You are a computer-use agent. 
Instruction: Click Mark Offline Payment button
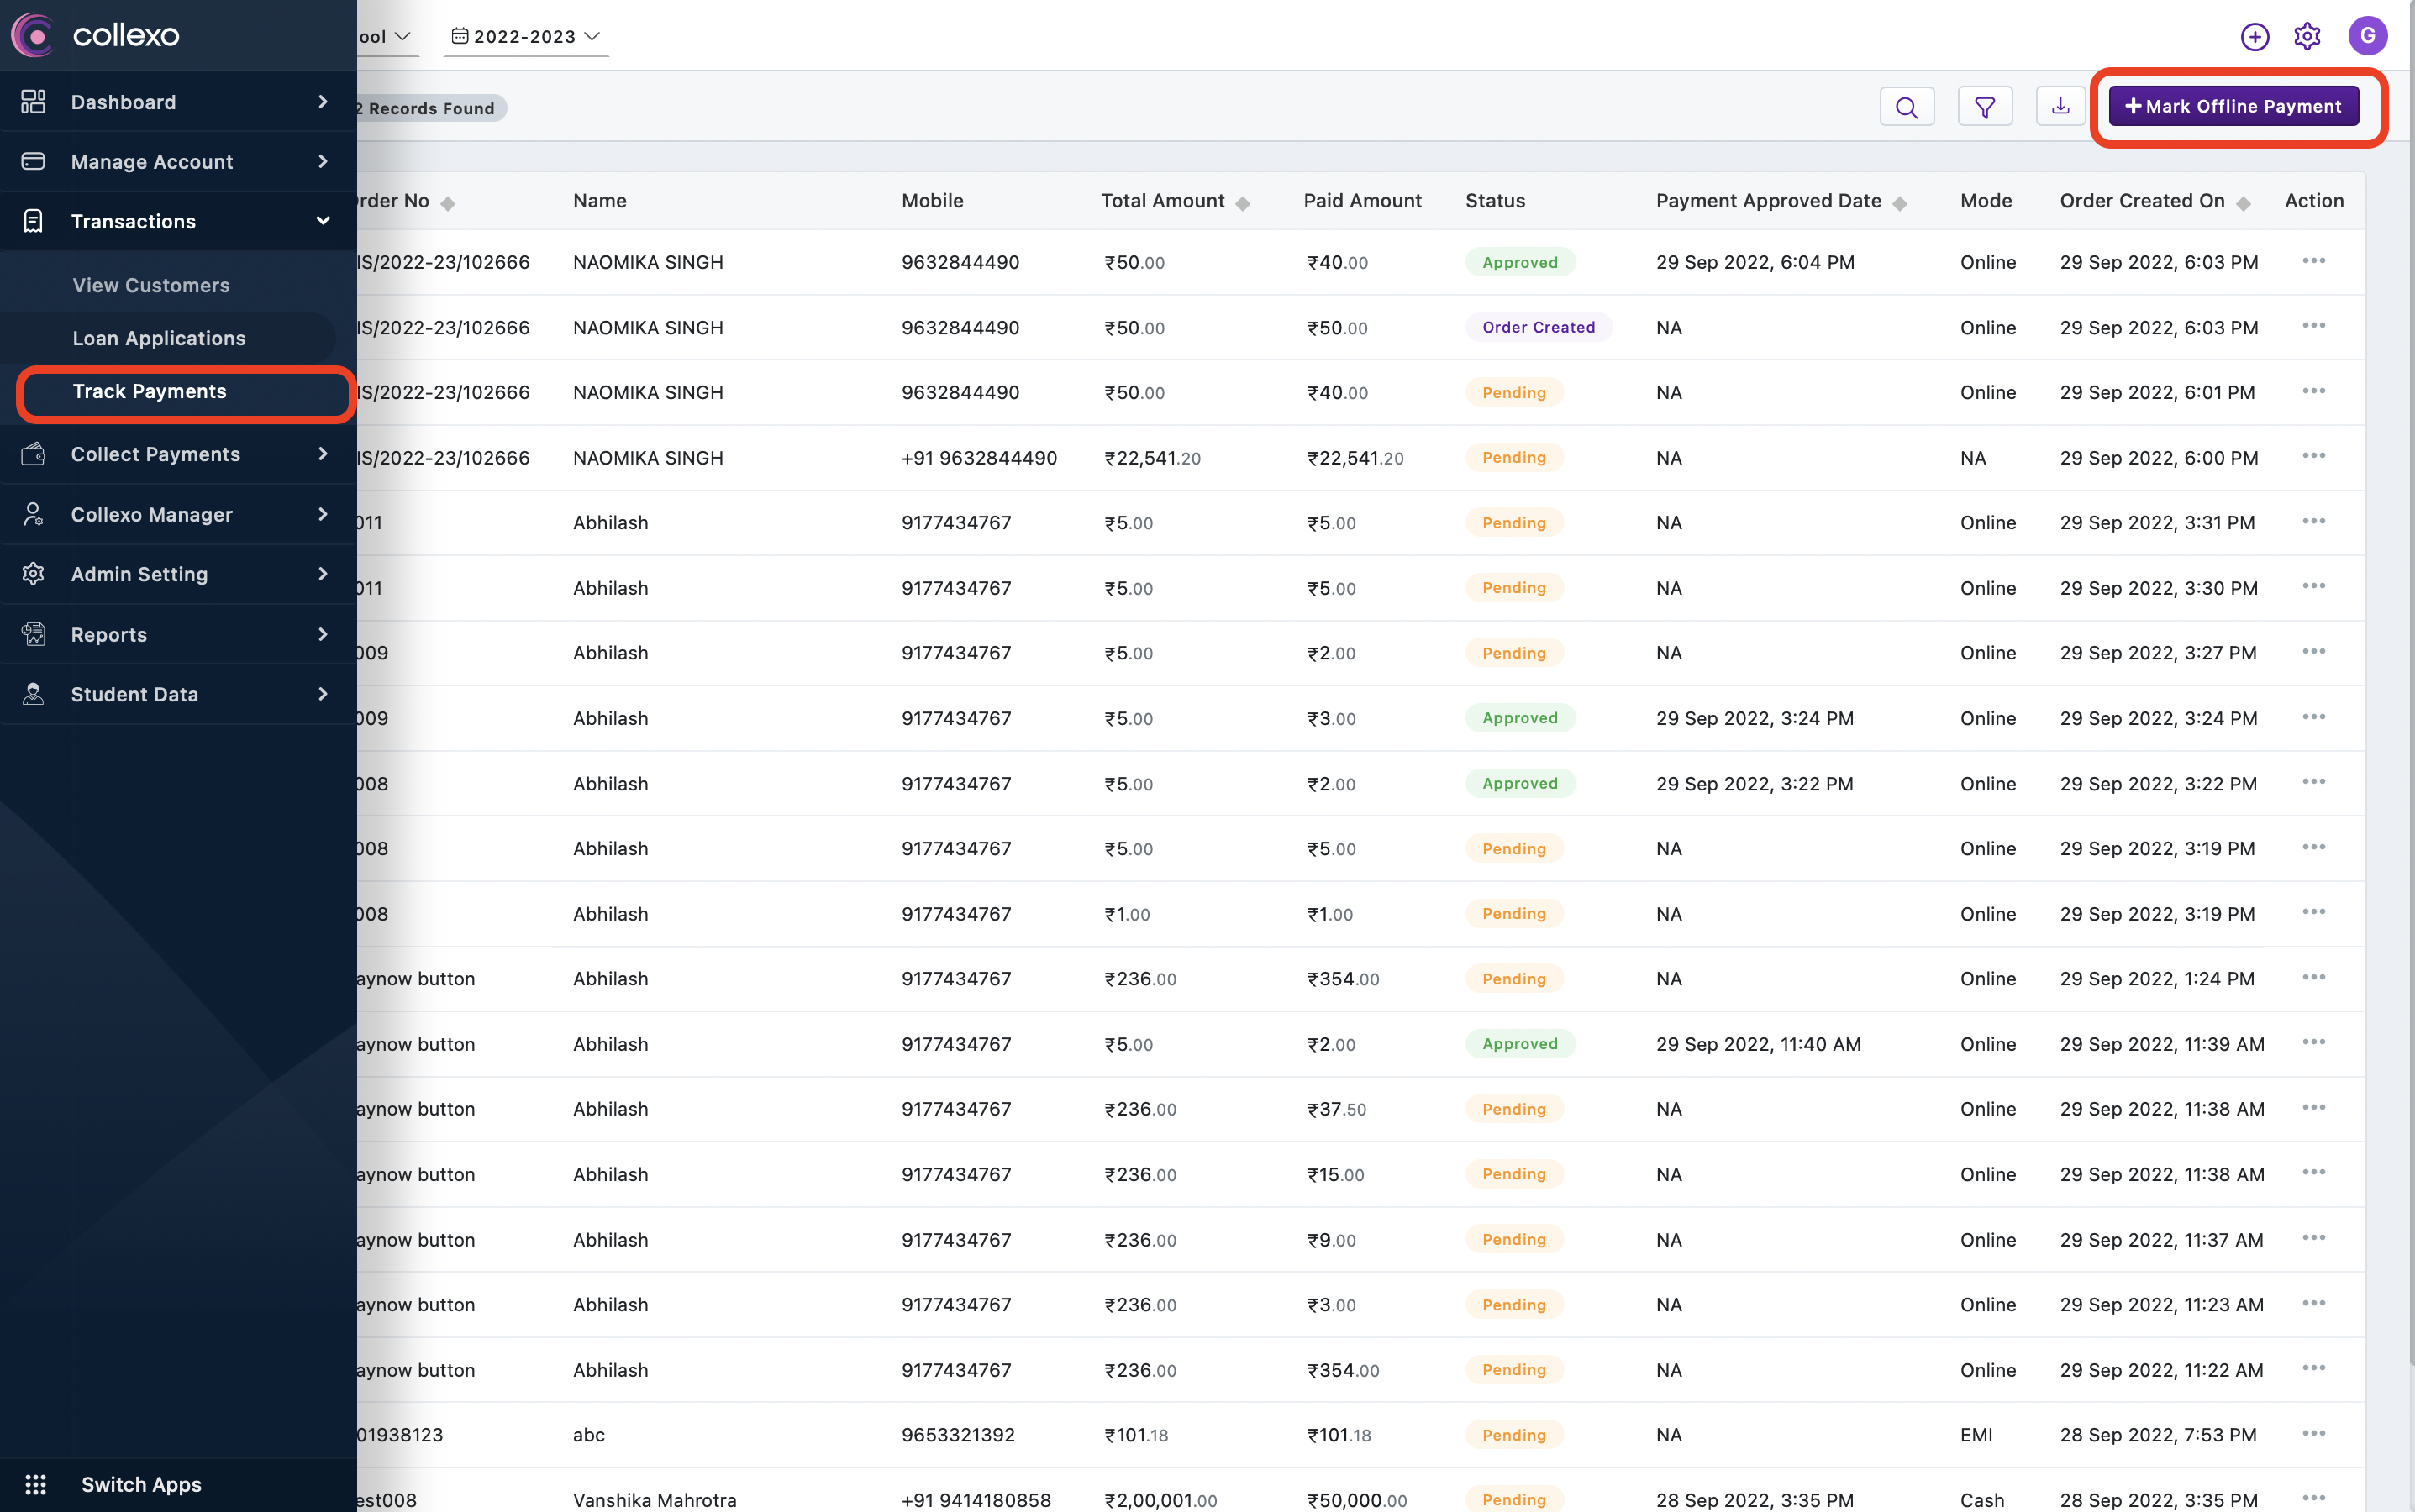point(2233,106)
